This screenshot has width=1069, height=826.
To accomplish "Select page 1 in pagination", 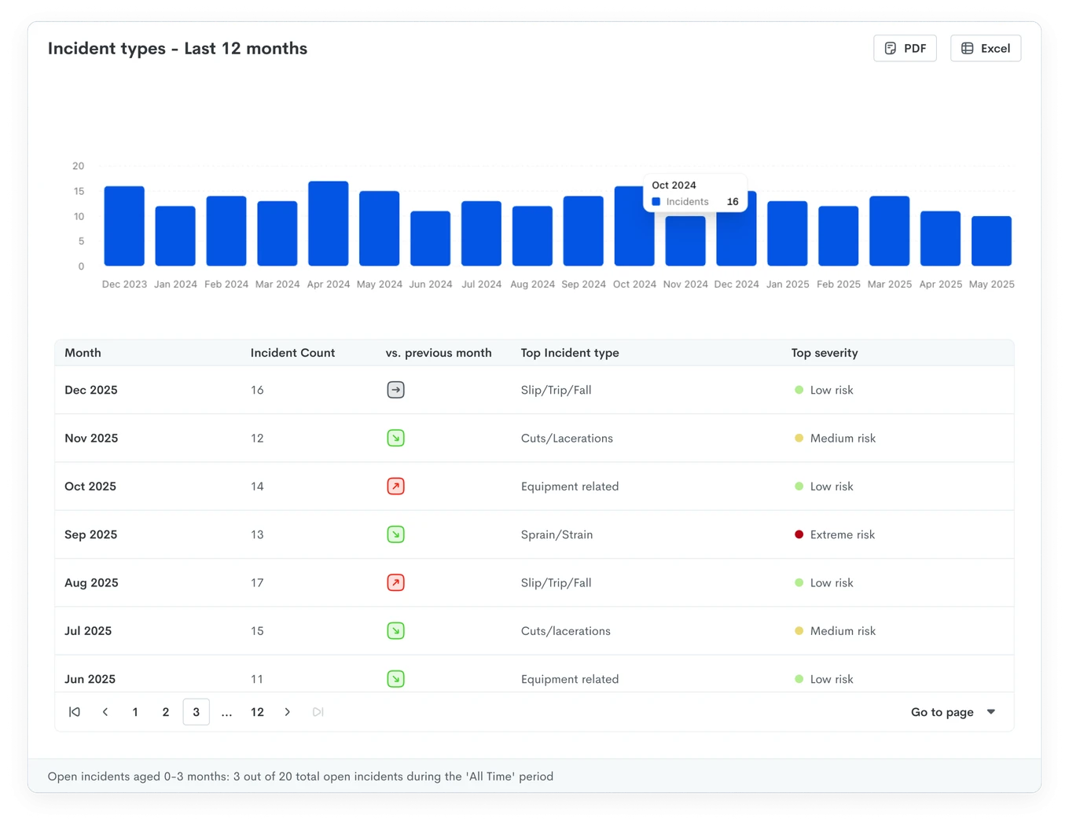I will click(135, 712).
